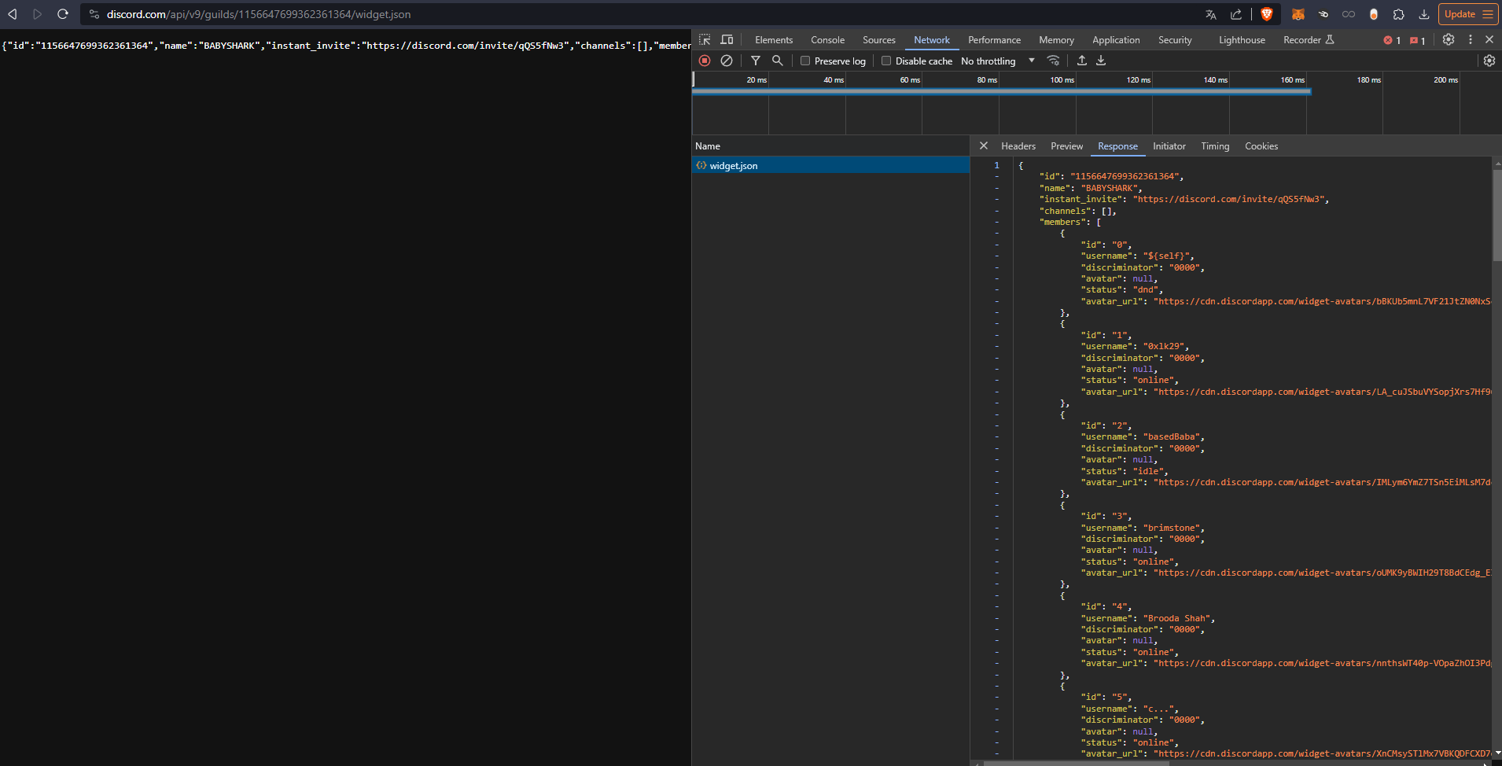The width and height of the screenshot is (1502, 766).
Task: Import HAR file with upload icon
Action: tap(1082, 61)
